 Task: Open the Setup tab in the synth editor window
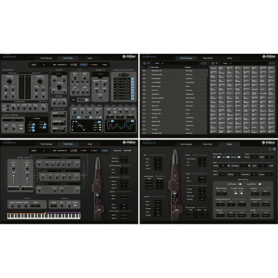(x=90, y=58)
